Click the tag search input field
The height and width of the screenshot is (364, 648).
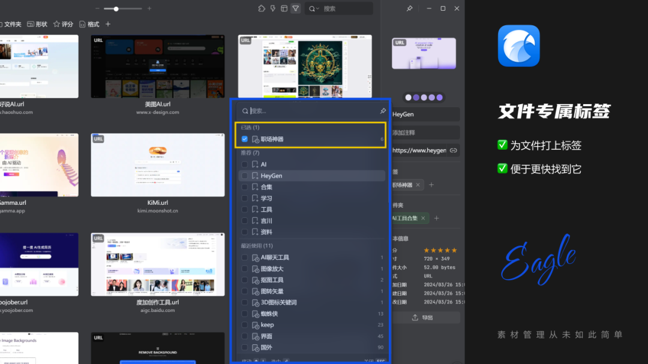[x=313, y=111]
